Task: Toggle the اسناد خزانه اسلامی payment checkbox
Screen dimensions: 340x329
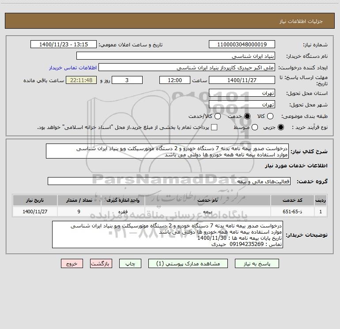Action: pos(214,127)
